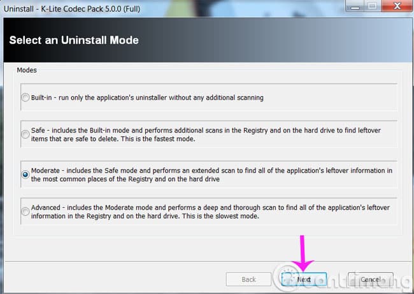Enable the Advanced mode radio circle
Screen dimensions: 414x294
(25, 212)
